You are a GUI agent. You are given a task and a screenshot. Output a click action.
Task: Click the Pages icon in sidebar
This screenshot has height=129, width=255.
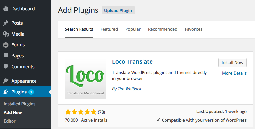(x=6, y=56)
